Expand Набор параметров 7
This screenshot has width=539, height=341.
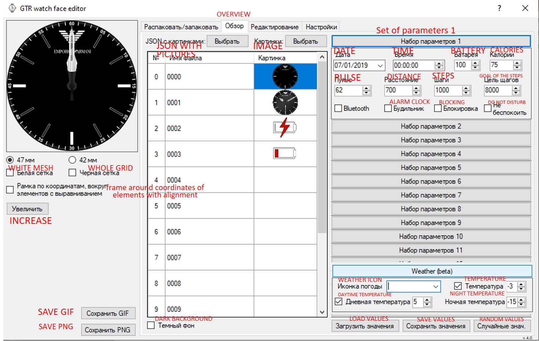pyautogui.click(x=431, y=195)
